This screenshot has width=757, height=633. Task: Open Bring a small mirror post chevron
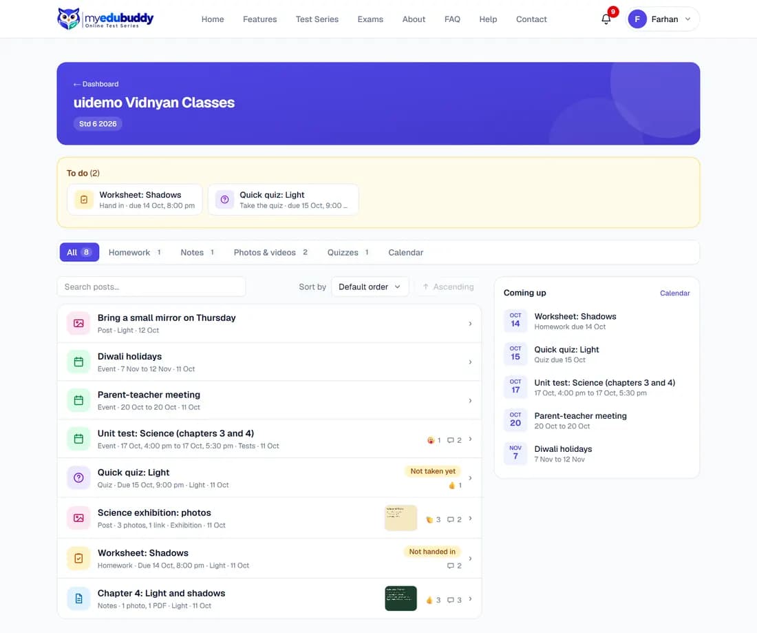point(470,323)
